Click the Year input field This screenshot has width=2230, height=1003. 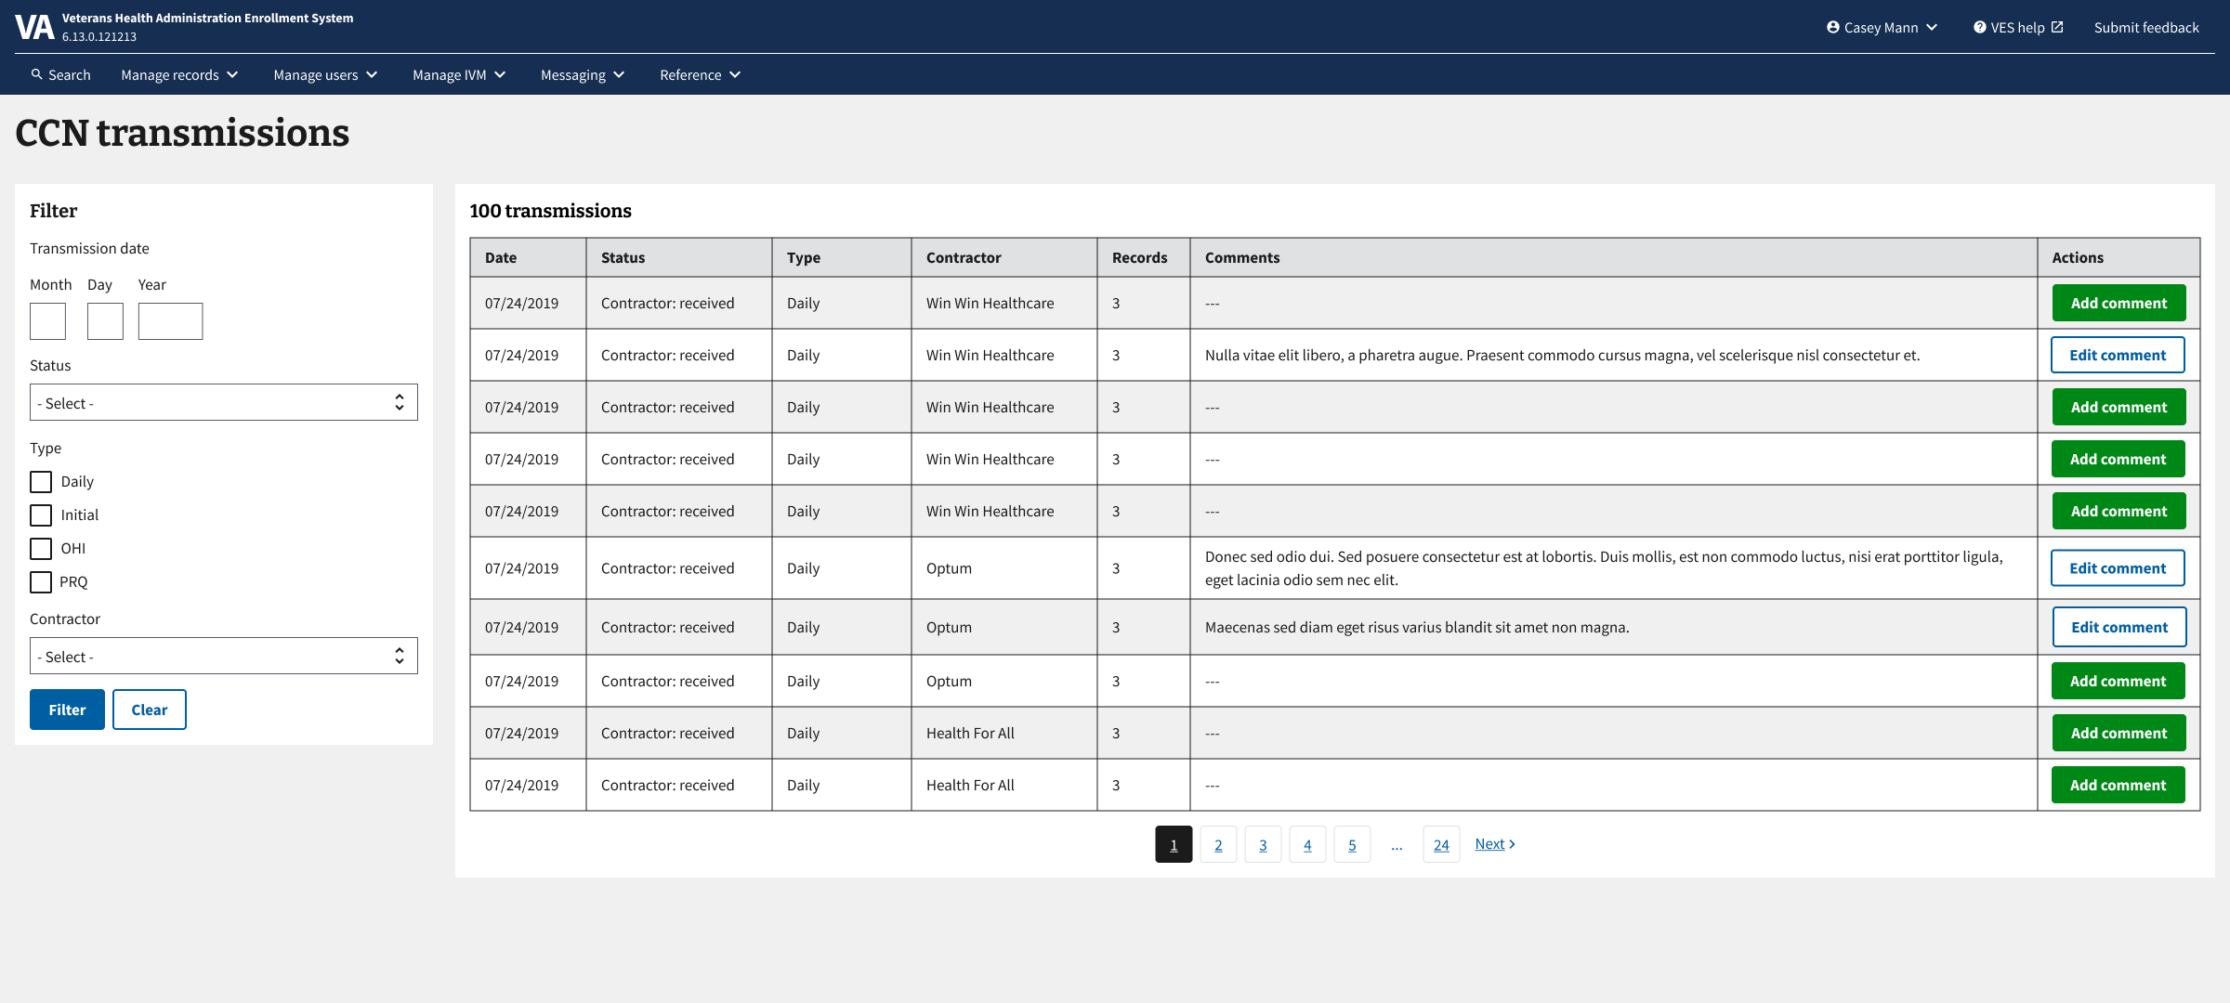[x=170, y=321]
